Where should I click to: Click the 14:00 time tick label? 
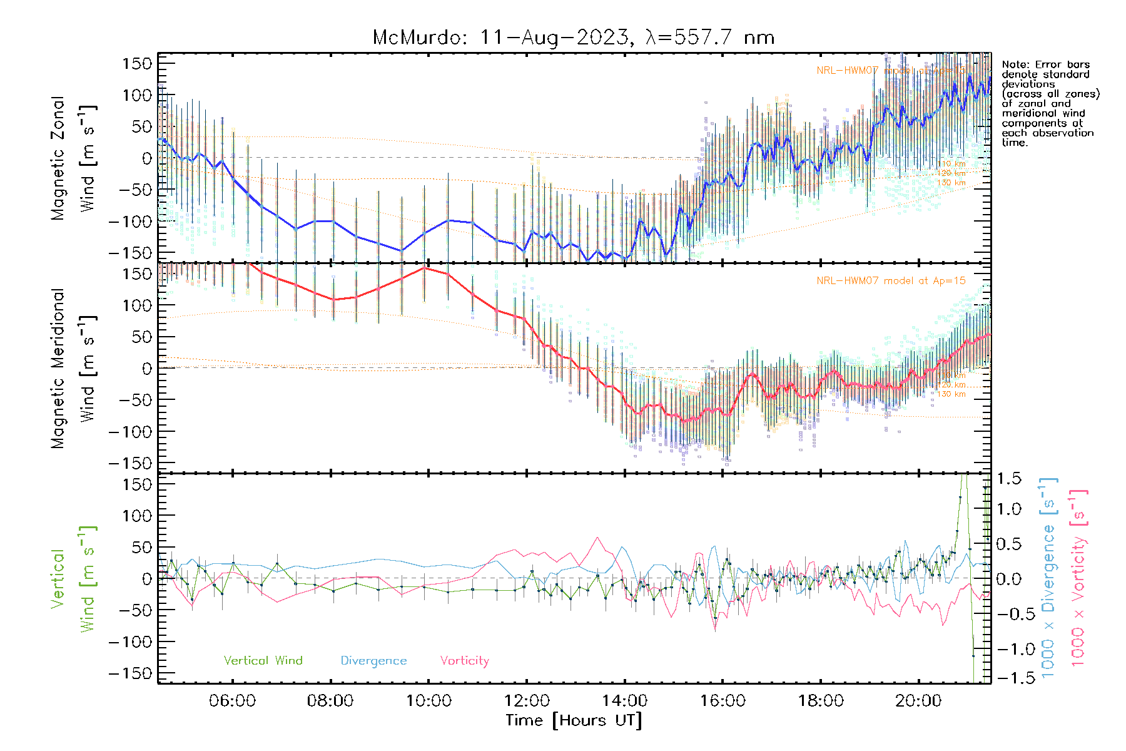(624, 700)
